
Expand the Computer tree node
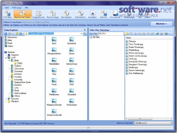pos(6,55)
